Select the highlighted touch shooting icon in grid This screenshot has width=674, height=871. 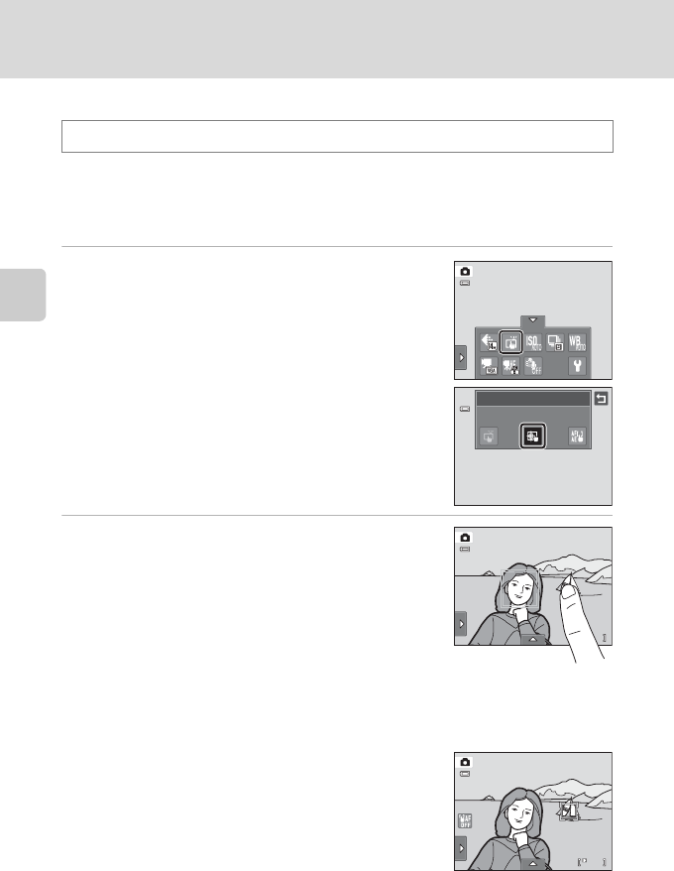pyautogui.click(x=510, y=342)
